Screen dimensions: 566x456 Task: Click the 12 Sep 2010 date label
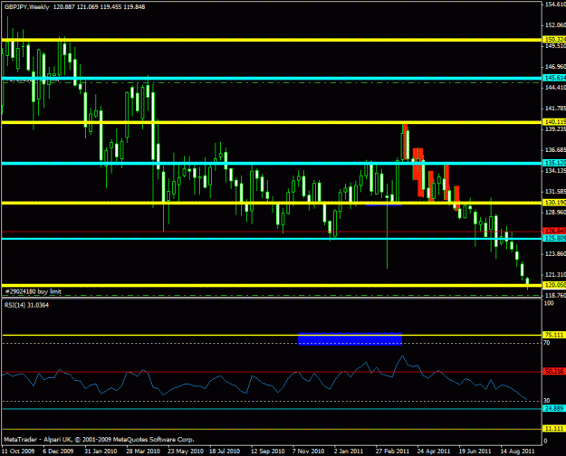pos(267,451)
